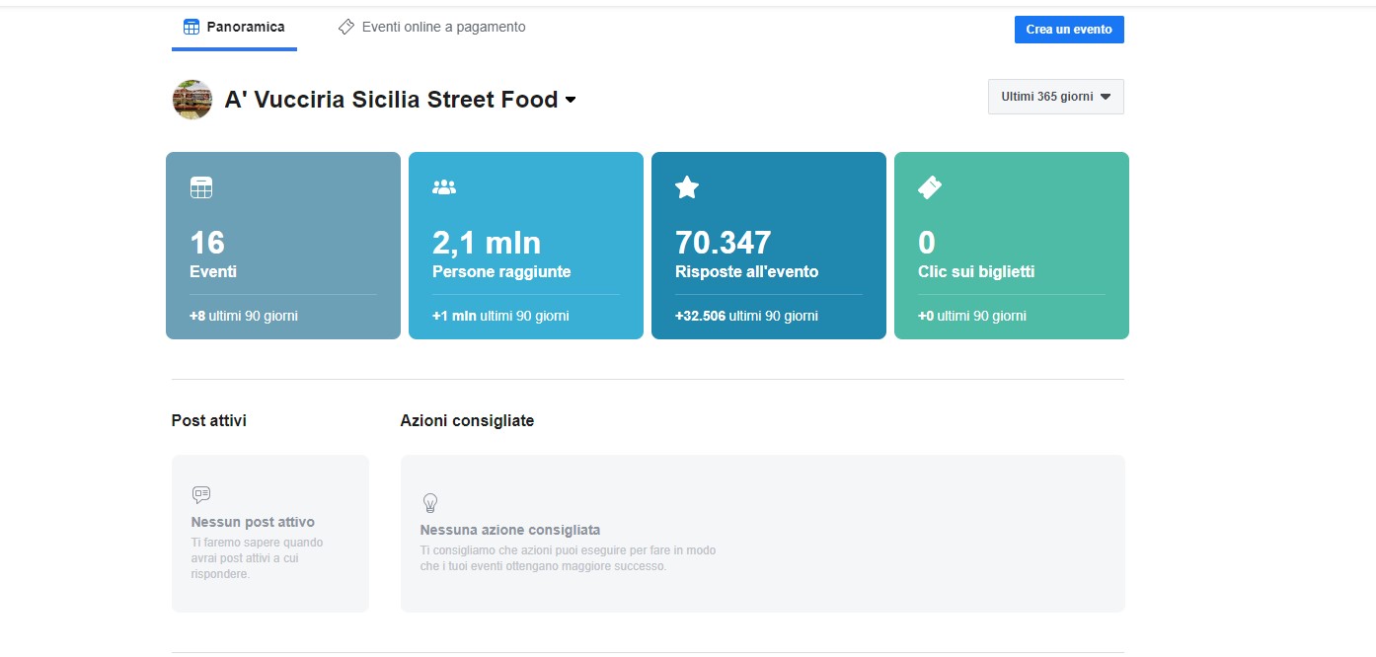Click the A' Vucciria Sicilia Street Food title
Screen dimensions: 1376x657
coord(392,100)
